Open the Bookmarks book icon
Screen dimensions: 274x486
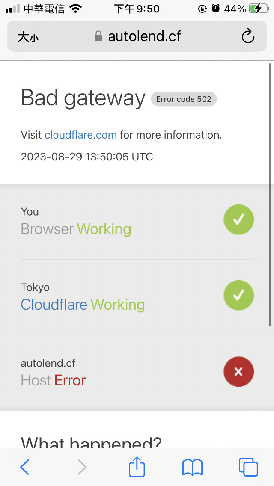click(x=192, y=467)
